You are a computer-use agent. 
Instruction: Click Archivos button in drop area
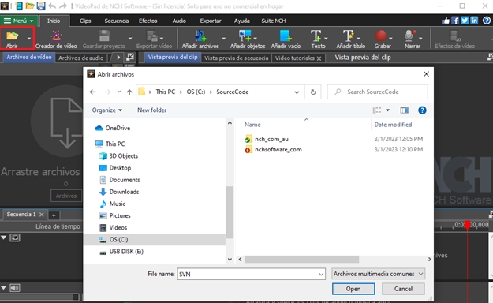66,196
